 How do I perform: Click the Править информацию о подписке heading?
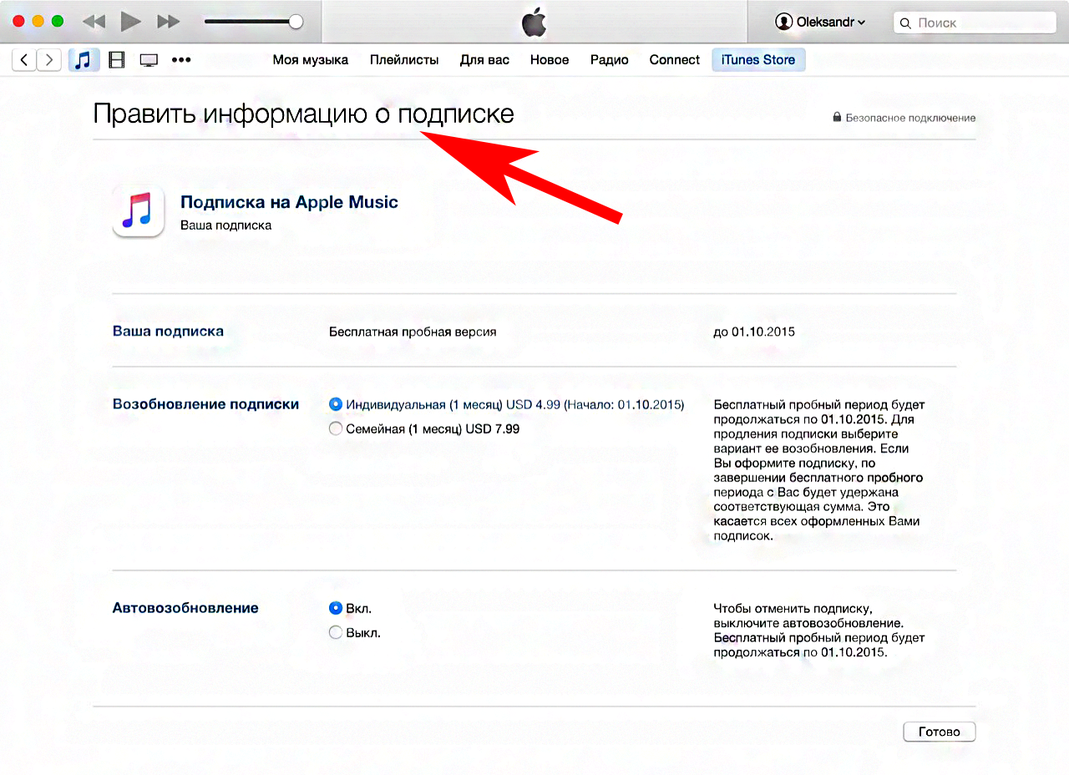[x=303, y=114]
